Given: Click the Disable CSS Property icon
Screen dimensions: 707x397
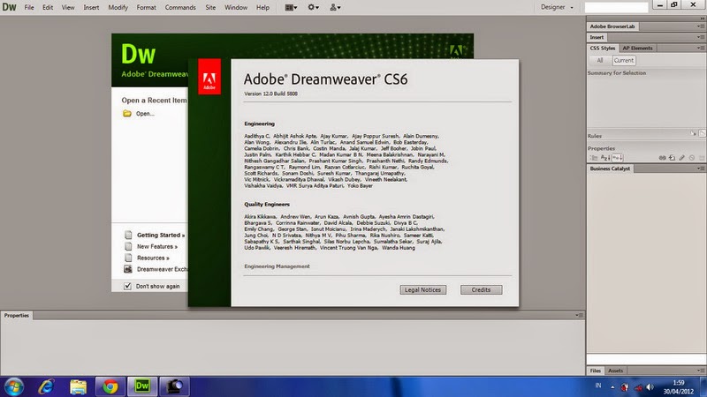Looking at the screenshot, I should pyautogui.click(x=692, y=158).
